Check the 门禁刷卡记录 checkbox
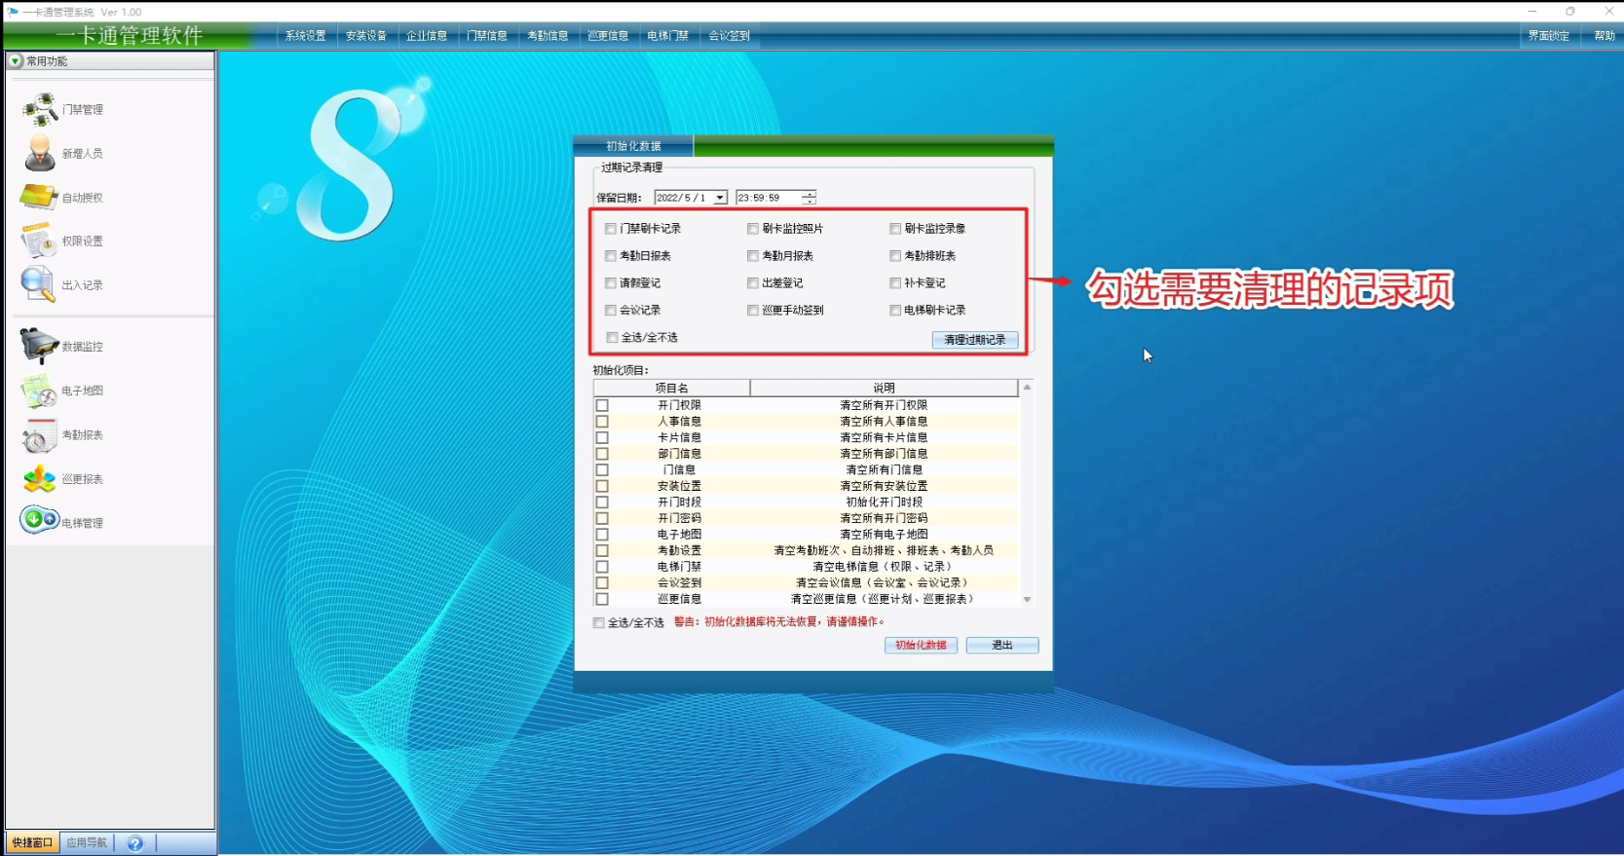The image size is (1624, 856). [611, 229]
